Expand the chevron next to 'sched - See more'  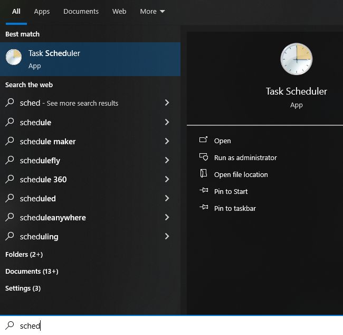point(167,103)
